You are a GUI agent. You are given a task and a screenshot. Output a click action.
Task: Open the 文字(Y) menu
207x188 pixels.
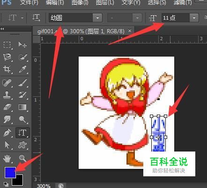[x=131, y=2]
